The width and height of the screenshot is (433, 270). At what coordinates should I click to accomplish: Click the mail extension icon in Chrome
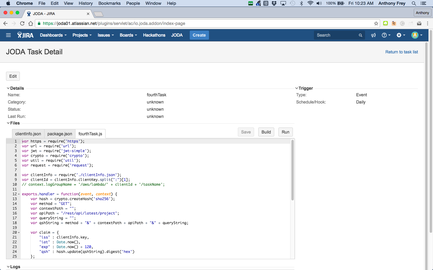pos(419,23)
